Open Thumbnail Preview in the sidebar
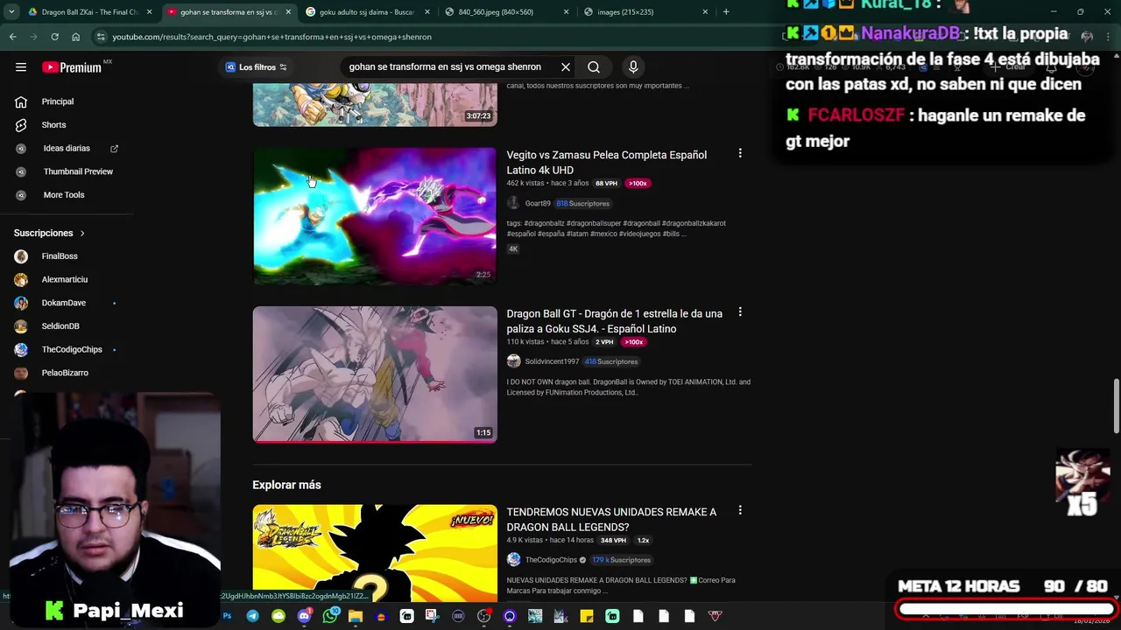1121x630 pixels. click(x=78, y=171)
